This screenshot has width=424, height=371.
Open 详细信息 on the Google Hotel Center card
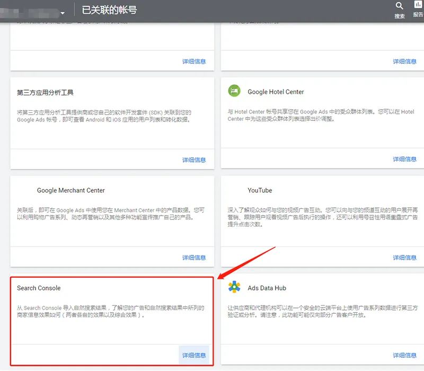(405, 158)
